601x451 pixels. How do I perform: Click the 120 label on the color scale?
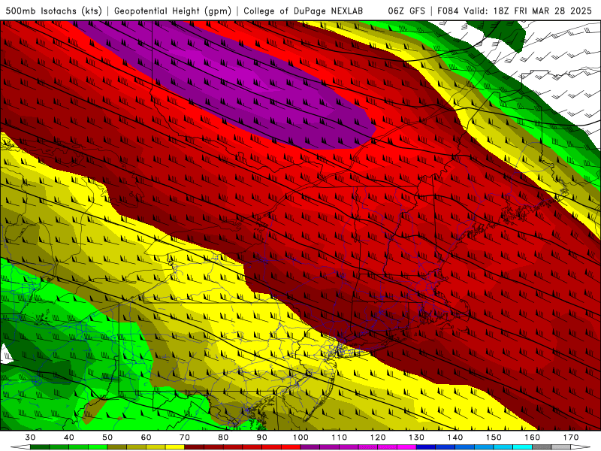click(x=378, y=437)
